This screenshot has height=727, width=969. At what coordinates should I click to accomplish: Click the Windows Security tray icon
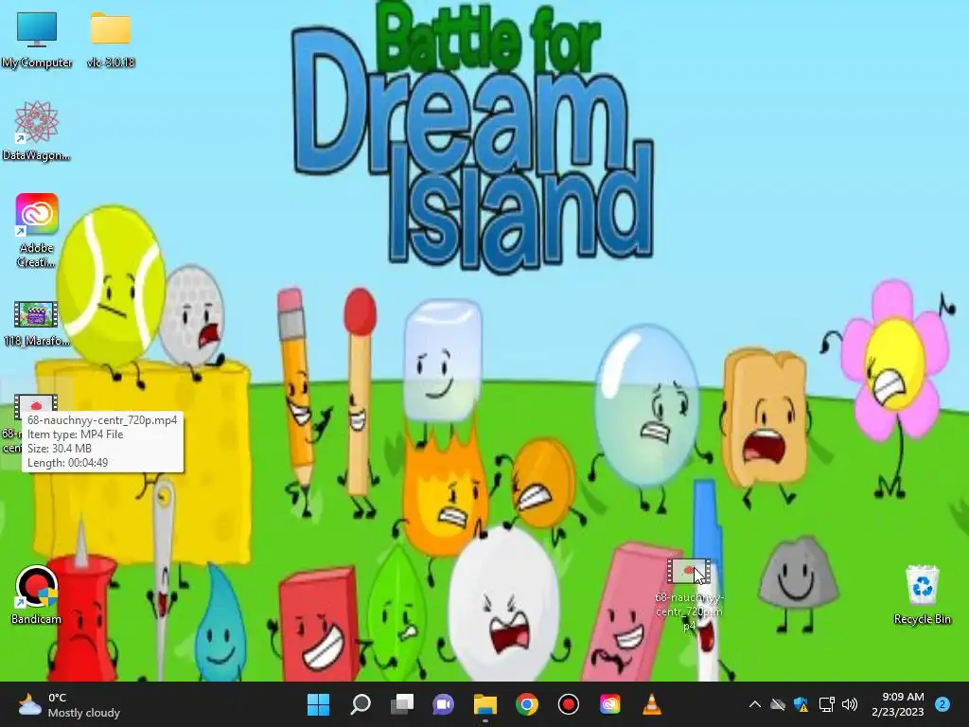click(x=801, y=704)
